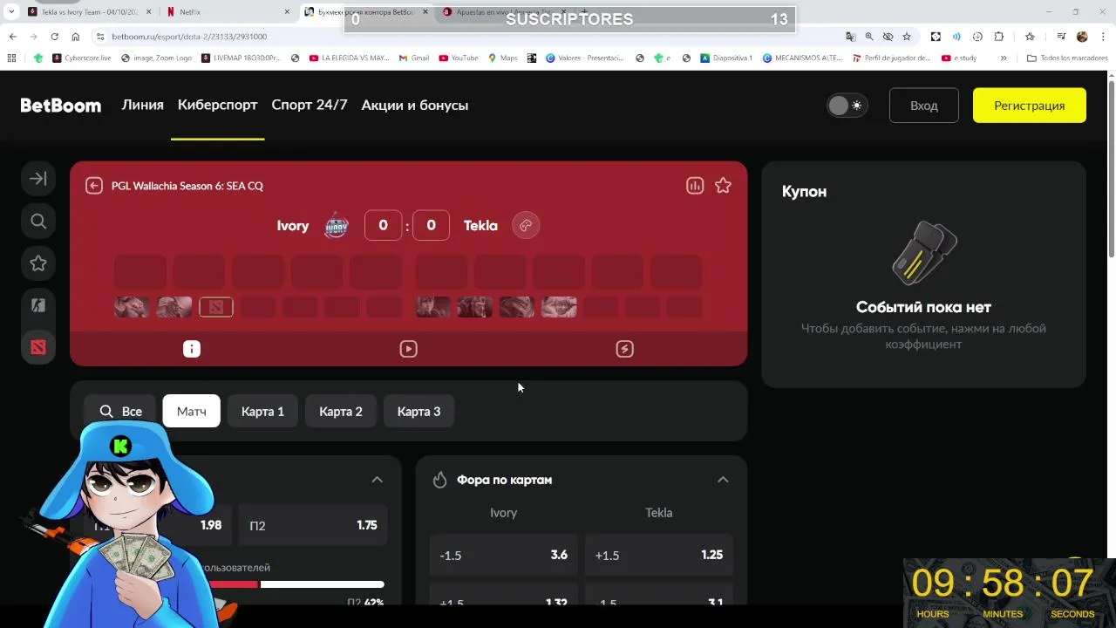1116x628 pixels.
Task: Open Todos los marcadores folder
Action: (x=1067, y=58)
